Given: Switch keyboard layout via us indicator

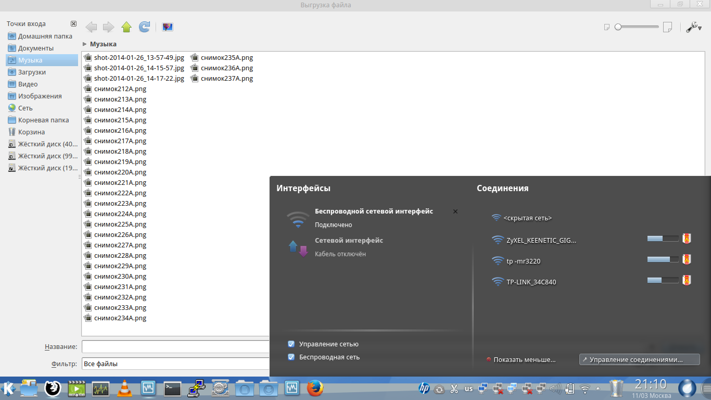Looking at the screenshot, I should tap(468, 389).
